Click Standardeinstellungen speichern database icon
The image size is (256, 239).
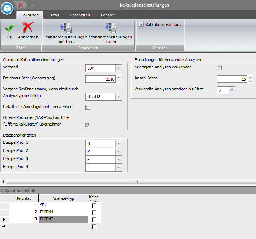[65, 28]
